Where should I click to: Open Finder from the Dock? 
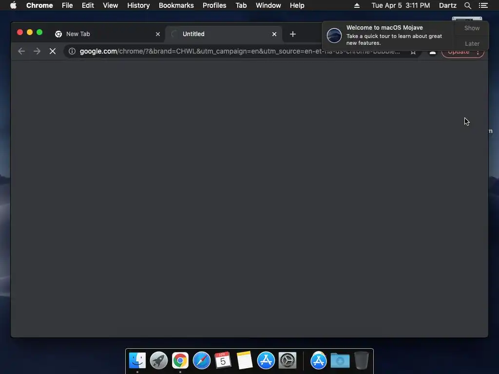pos(137,361)
